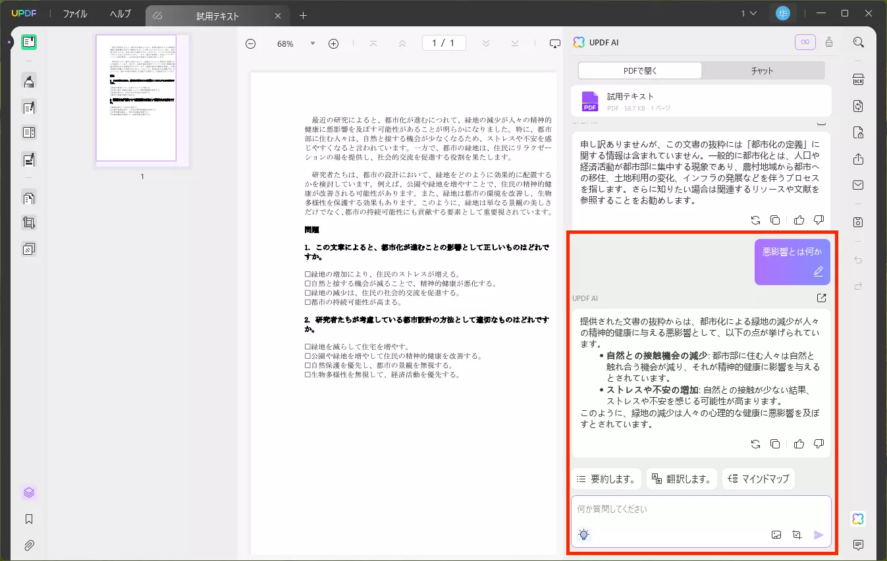The image size is (887, 561).
Task: Open the Edit PDF tool
Action: (x=29, y=107)
